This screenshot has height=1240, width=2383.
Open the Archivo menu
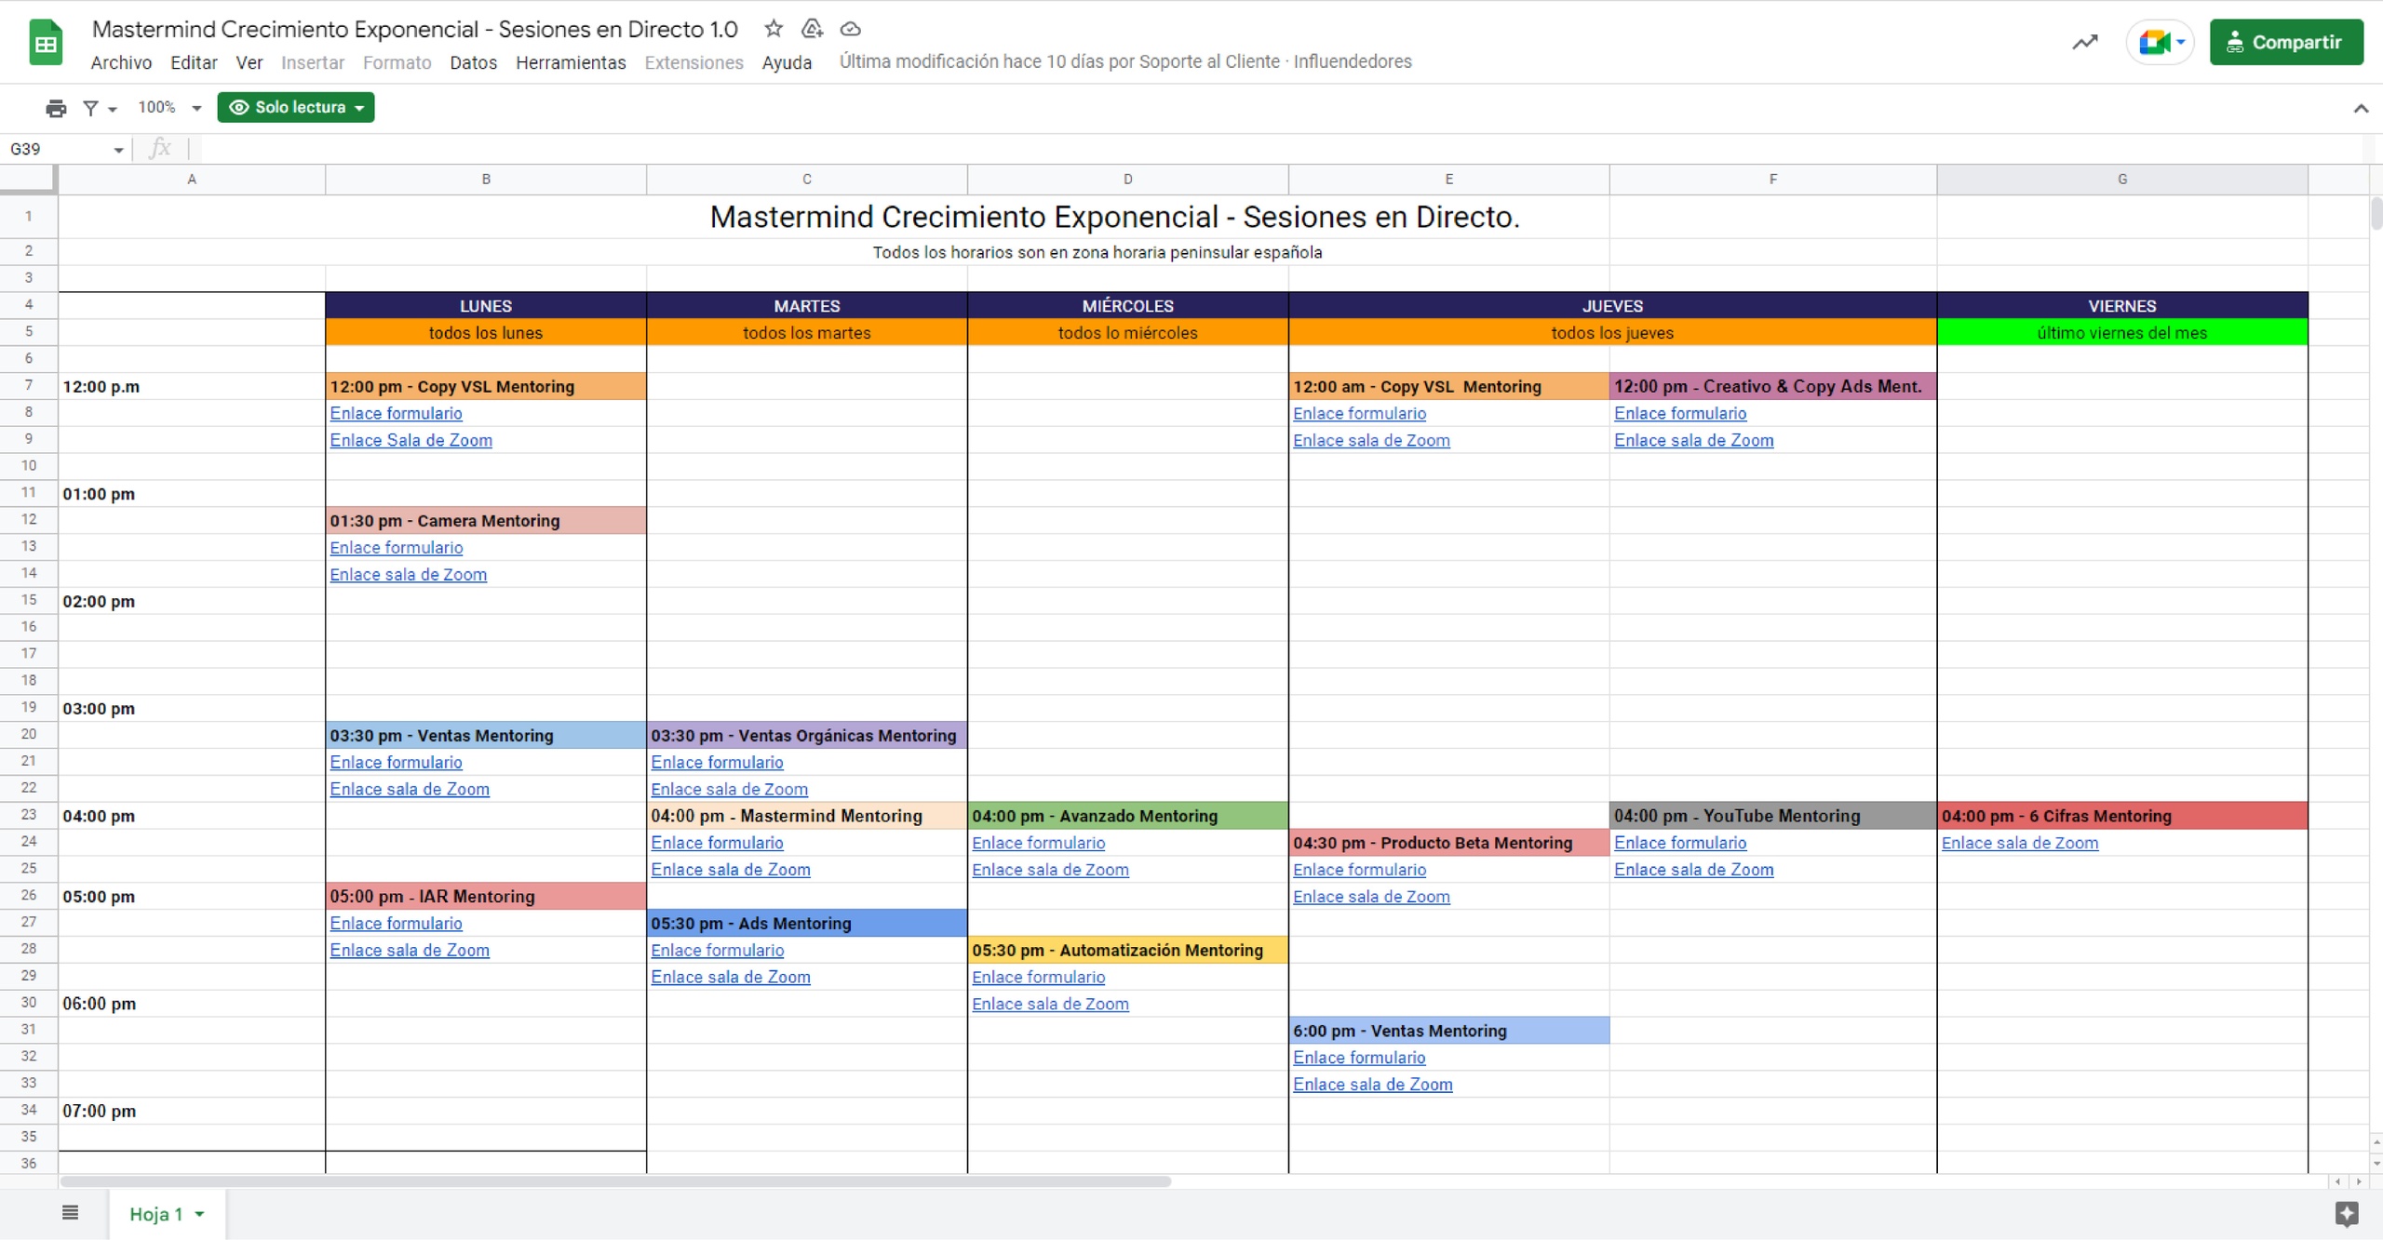121,62
